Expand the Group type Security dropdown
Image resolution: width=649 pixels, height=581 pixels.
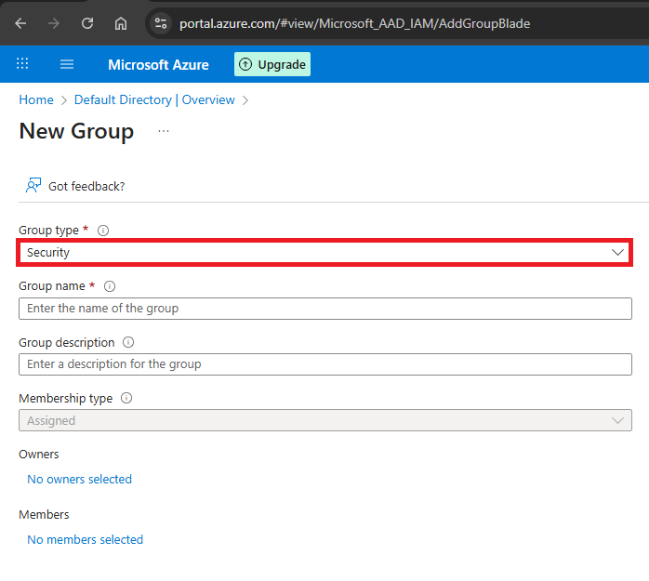click(x=324, y=252)
